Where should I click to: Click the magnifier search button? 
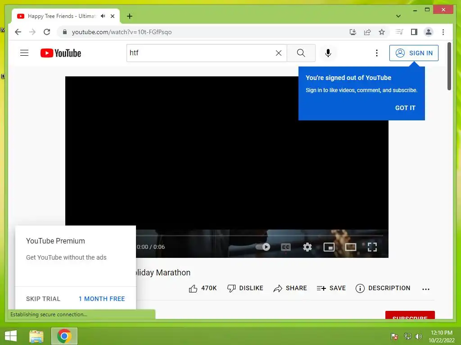(x=301, y=53)
